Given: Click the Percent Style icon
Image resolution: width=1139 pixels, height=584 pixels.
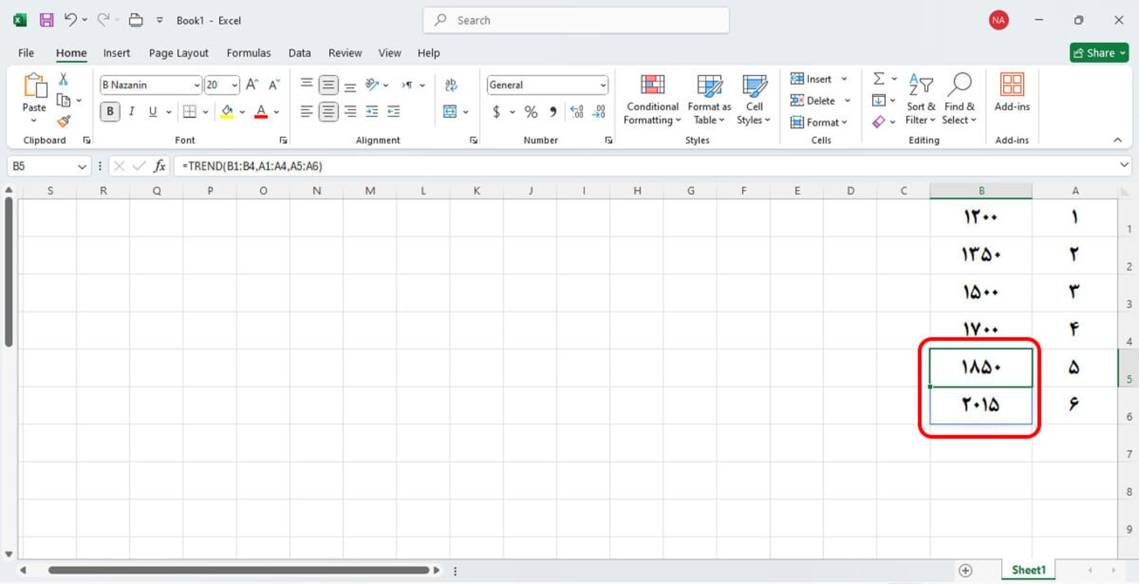Looking at the screenshot, I should click(x=530, y=112).
